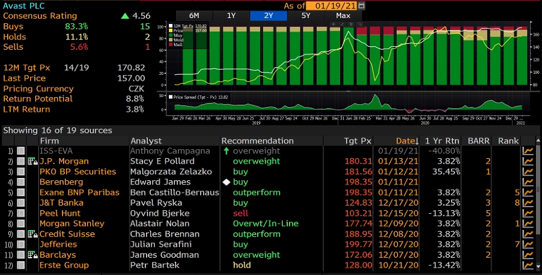542x275 pixels.
Task: Click the chart toolbar icon left of magnifier
Action: [351, 24]
